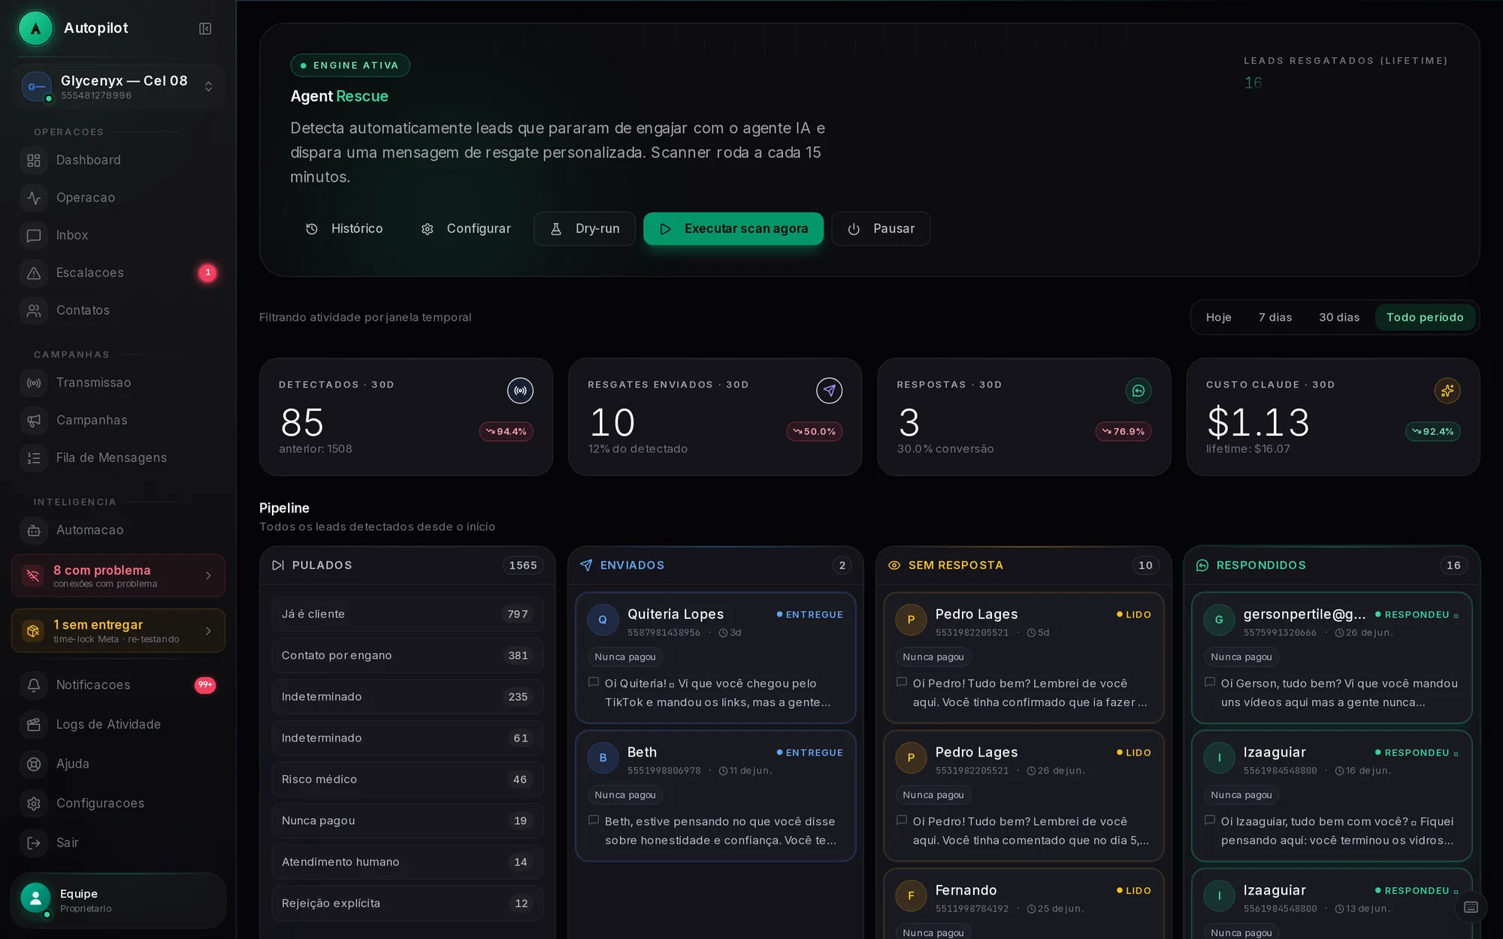Click the Engine Ativa status pill
The height and width of the screenshot is (939, 1503).
[x=350, y=65]
